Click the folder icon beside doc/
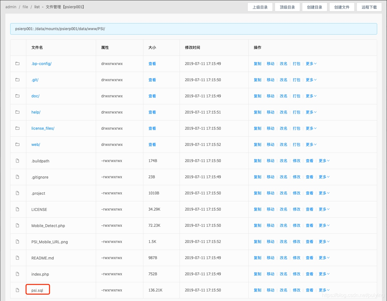The width and height of the screenshot is (387, 301). point(17,96)
